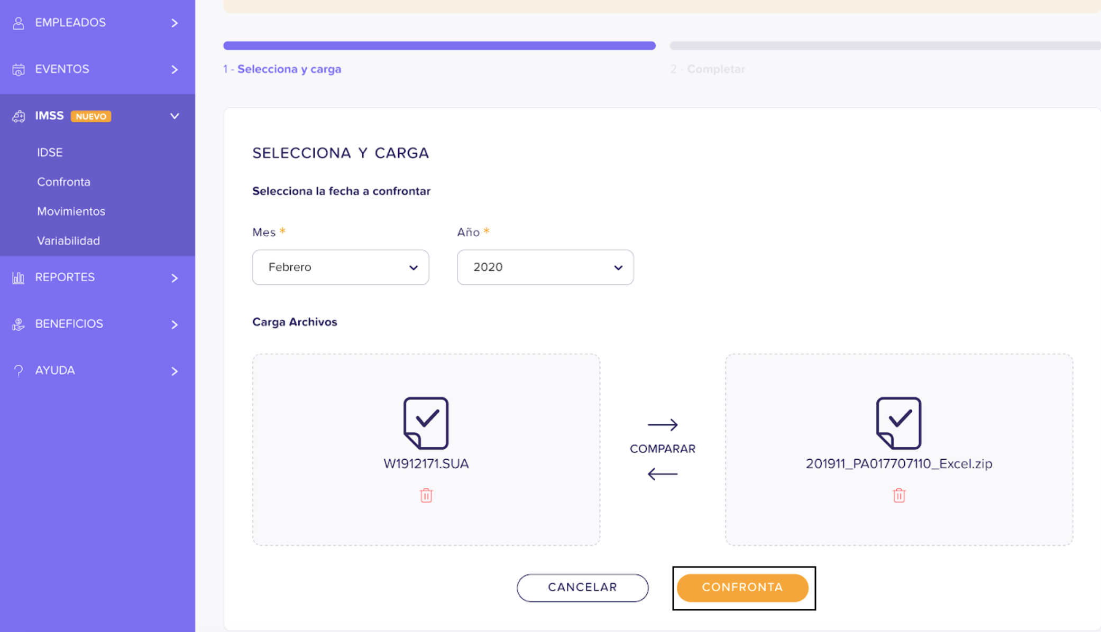Click the Beneficios hand icon
The height and width of the screenshot is (632, 1101).
(19, 324)
